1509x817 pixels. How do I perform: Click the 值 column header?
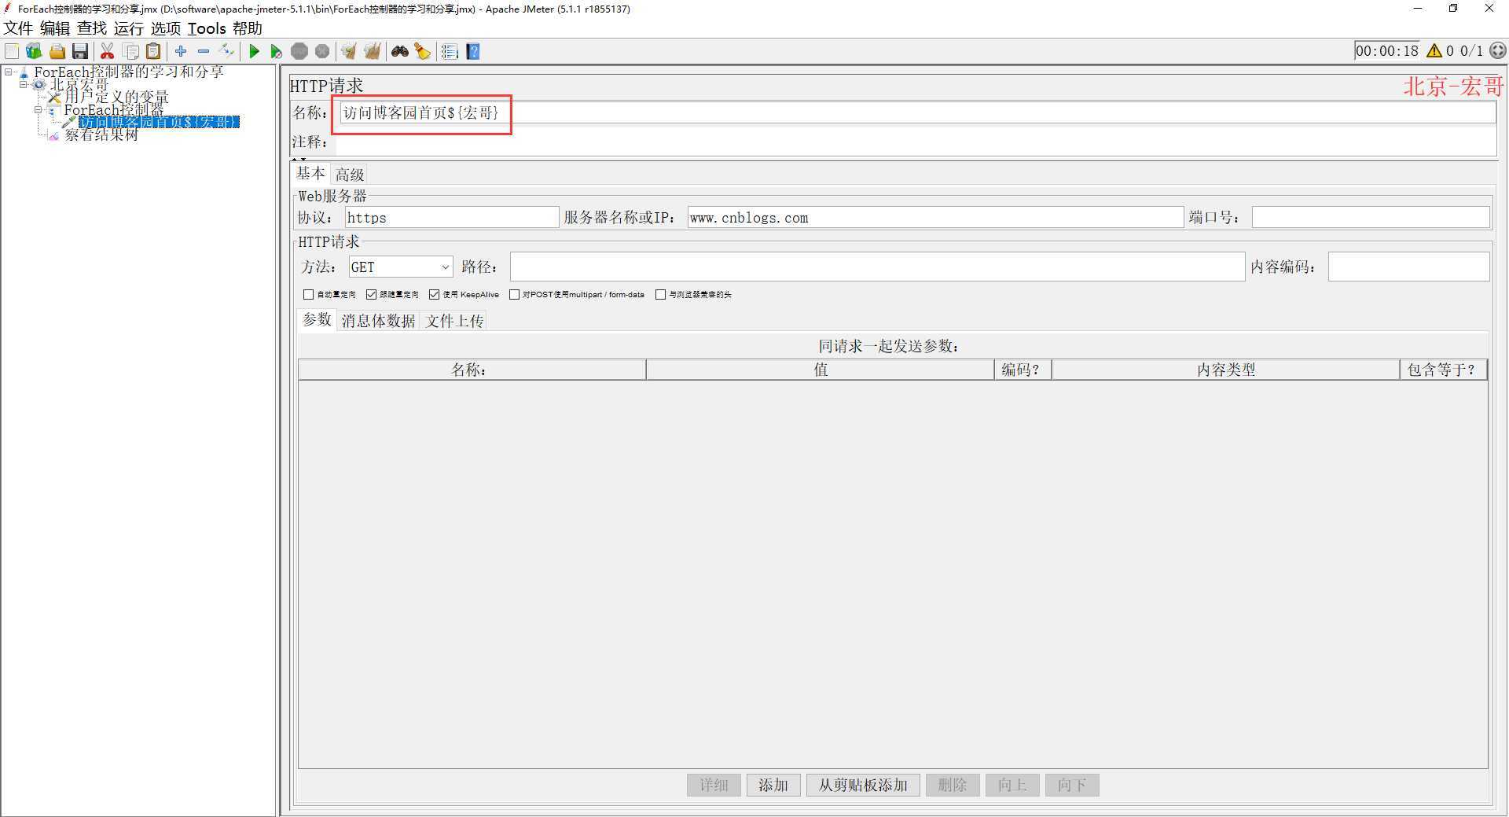[x=821, y=370]
